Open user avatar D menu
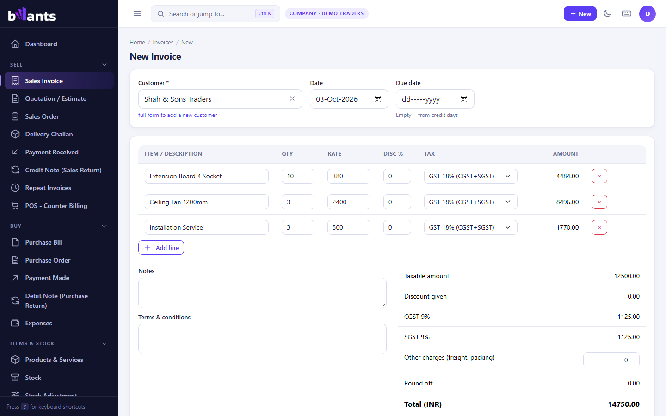The image size is (666, 416). pyautogui.click(x=647, y=14)
